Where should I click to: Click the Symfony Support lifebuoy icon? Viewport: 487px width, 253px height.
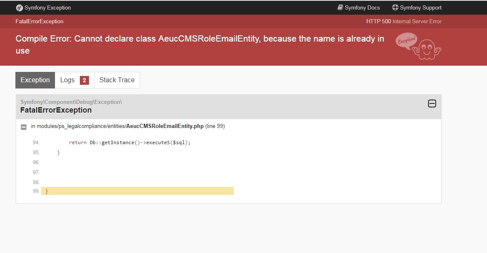click(x=395, y=7)
